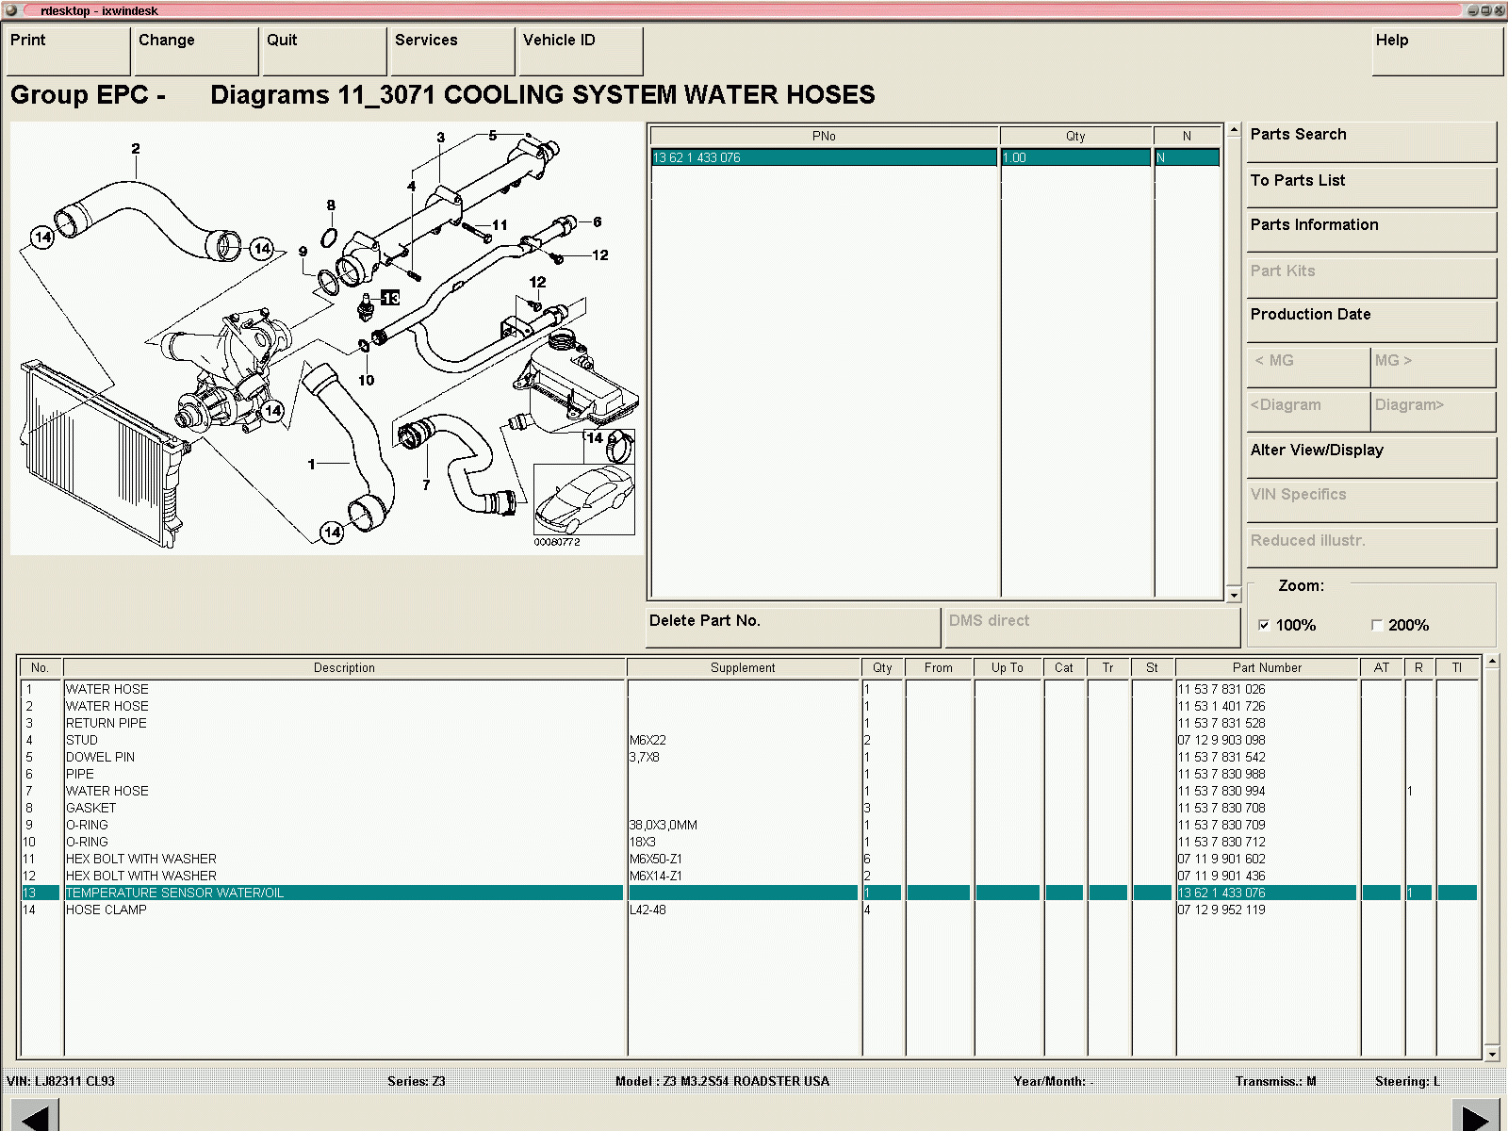The width and height of the screenshot is (1508, 1131).
Task: Click the Delete Part No. button
Action: [793, 628]
